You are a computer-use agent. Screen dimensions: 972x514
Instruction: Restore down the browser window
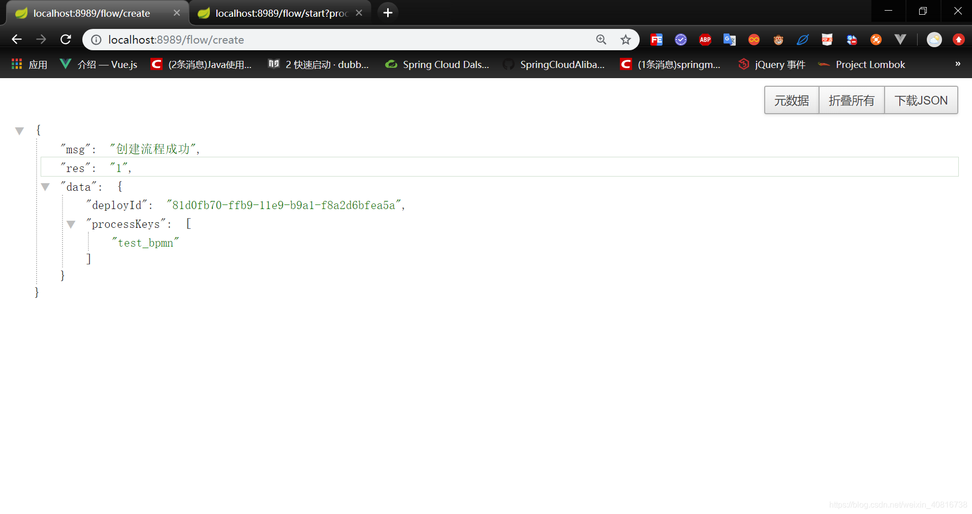coord(923,11)
